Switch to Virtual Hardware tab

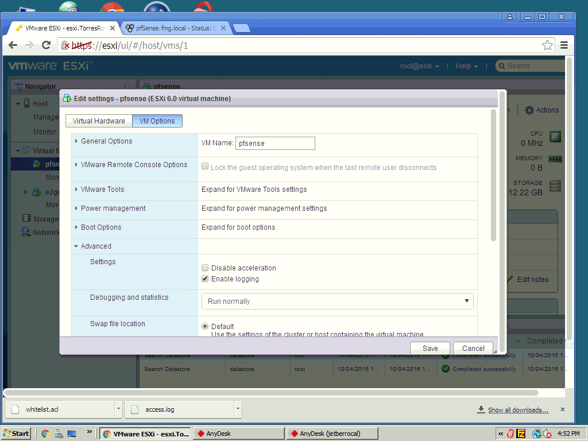(x=99, y=121)
